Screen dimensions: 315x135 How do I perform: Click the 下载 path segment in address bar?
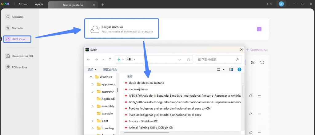point(129,60)
